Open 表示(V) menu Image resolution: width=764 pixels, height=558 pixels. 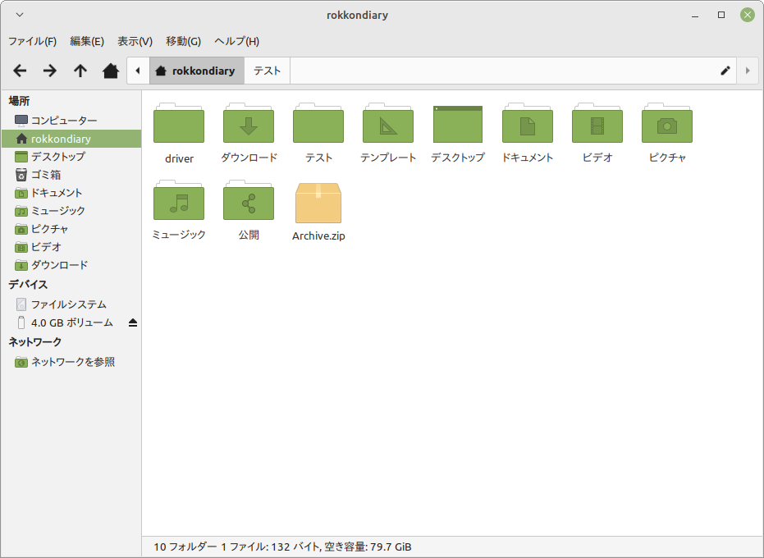(135, 41)
